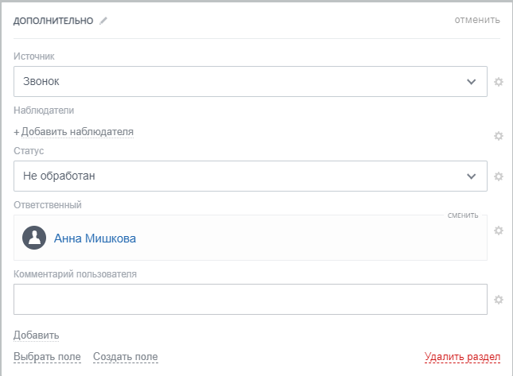Click the отменить link
Image resolution: width=513 pixels, height=376 pixels.
point(477,20)
